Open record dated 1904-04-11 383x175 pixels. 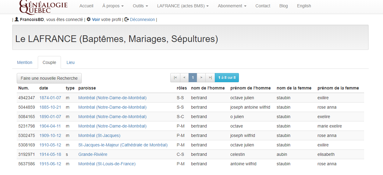click(50, 126)
